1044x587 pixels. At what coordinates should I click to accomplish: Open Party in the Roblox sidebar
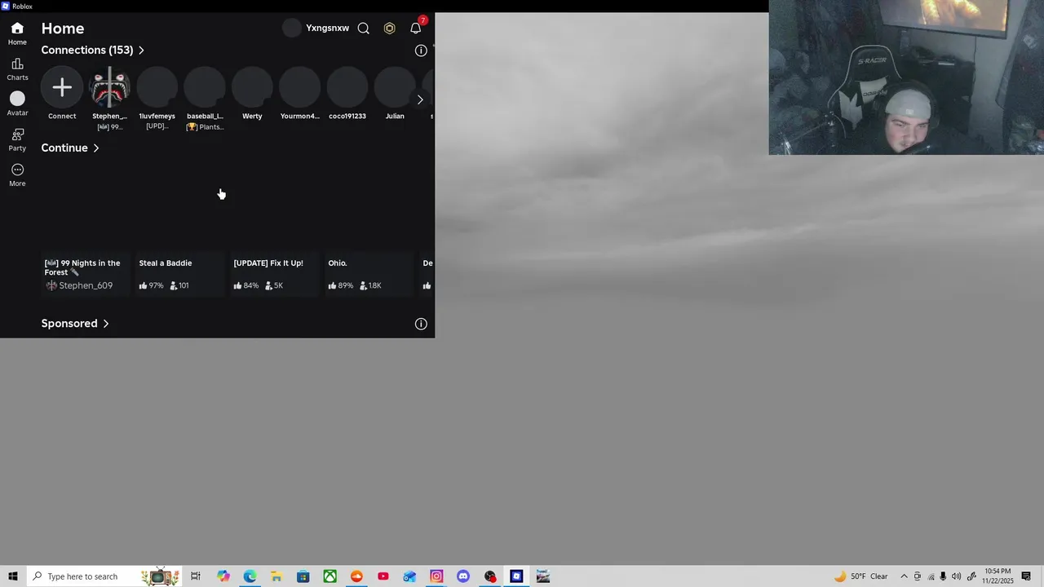pos(17,140)
